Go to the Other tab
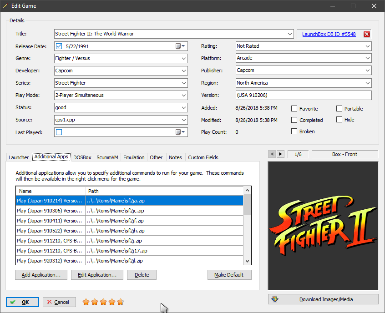Image resolution: width=385 pixels, height=313 pixels. (x=156, y=157)
